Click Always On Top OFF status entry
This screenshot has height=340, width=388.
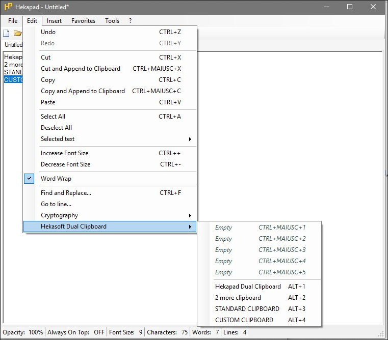[76, 332]
